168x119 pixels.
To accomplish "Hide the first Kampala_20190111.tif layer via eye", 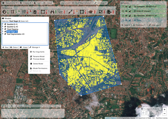I will click(127, 7).
